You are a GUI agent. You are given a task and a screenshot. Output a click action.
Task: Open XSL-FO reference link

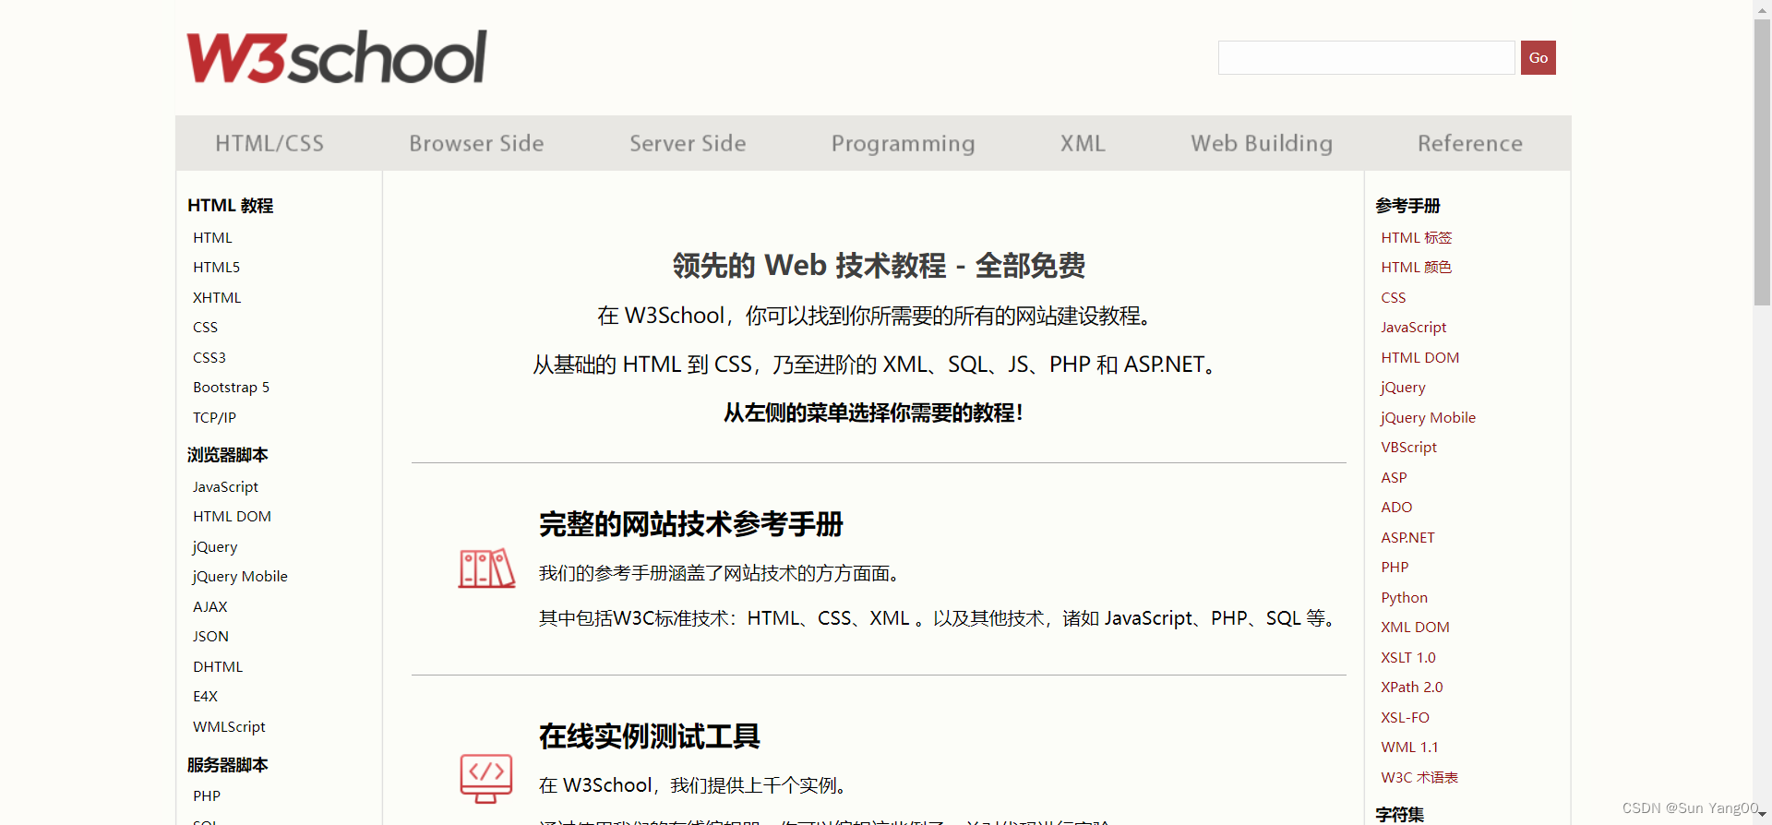click(1406, 718)
